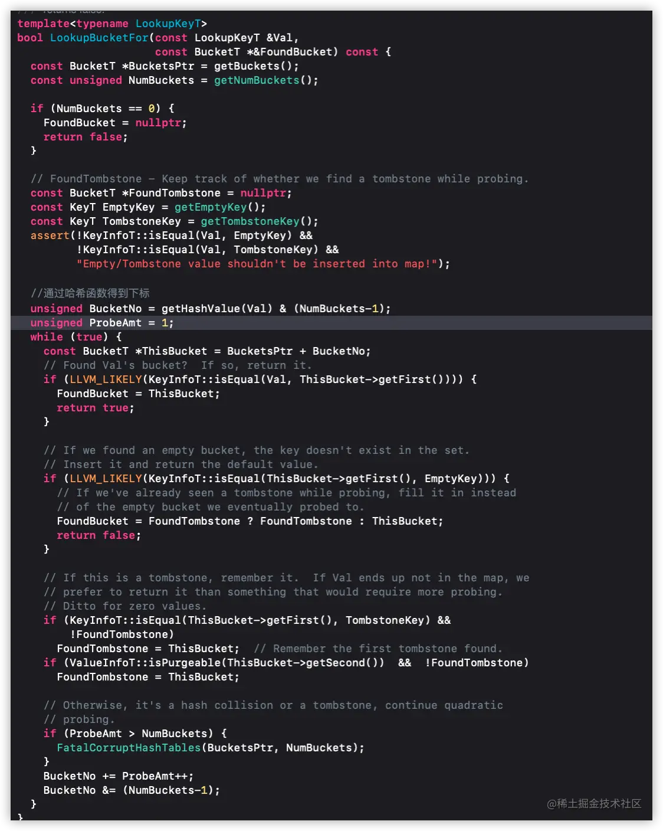Image resolution: width=663 pixels, height=831 pixels.
Task: Click 'BucketNo += ProbeAmt++;' line
Action: tap(119, 776)
